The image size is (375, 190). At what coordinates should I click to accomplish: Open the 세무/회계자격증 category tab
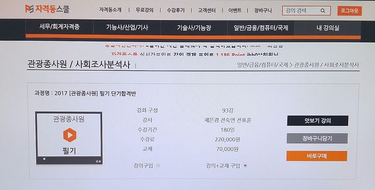(x=59, y=27)
